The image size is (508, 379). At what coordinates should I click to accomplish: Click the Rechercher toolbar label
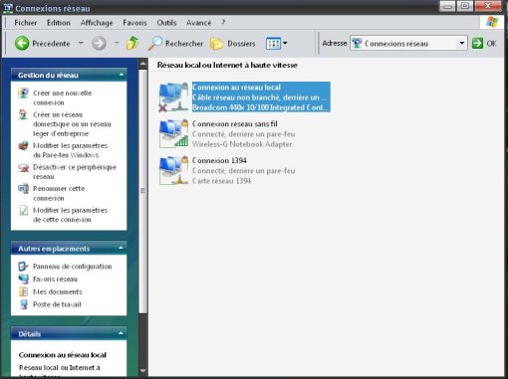184,44
